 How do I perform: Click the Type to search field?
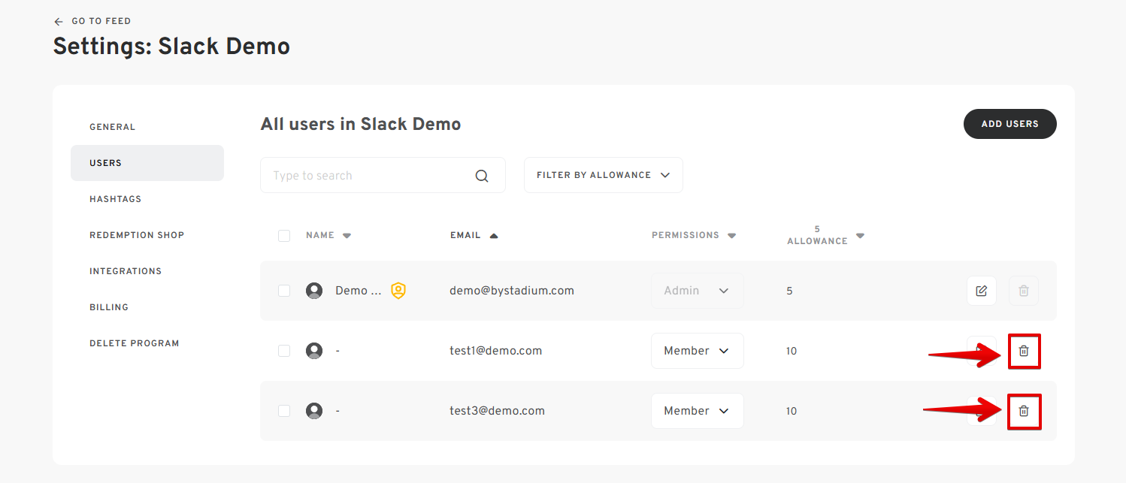383,175
